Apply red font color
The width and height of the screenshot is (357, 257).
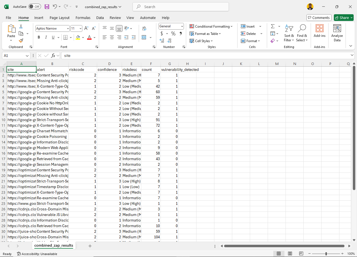click(x=89, y=37)
